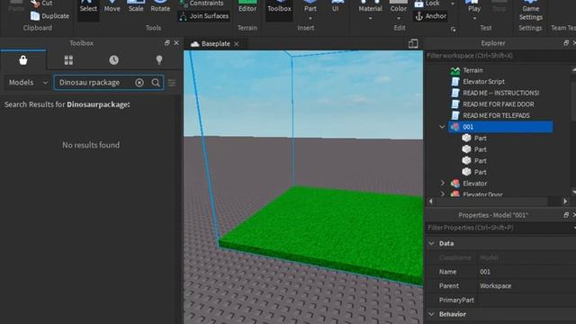Toggle Join Surfaces option
576x324 pixels.
[204, 16]
